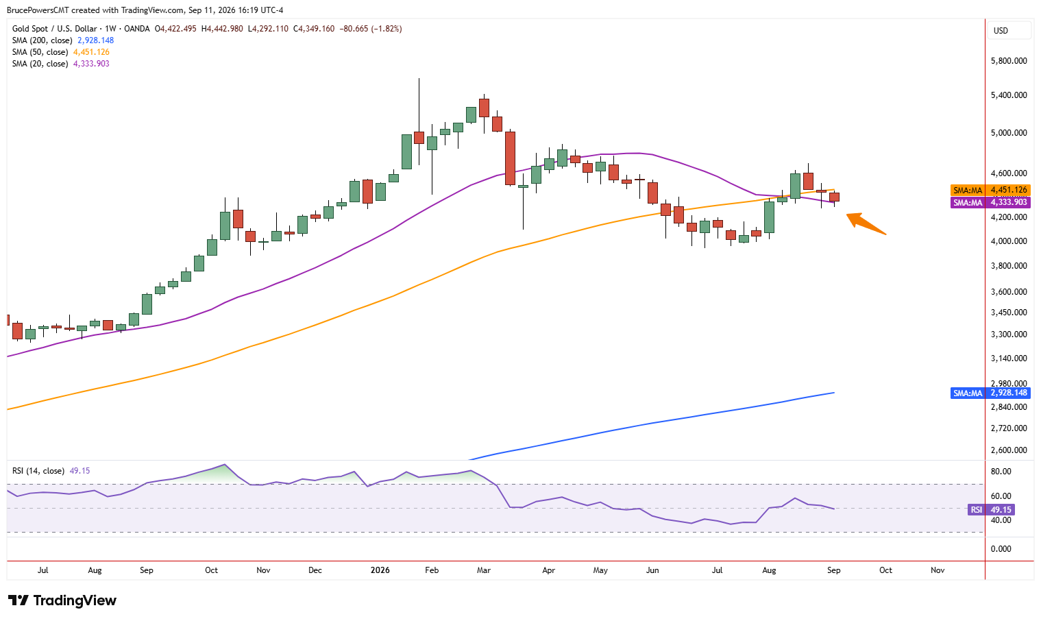Click the low value L4,292.110

pos(268,29)
